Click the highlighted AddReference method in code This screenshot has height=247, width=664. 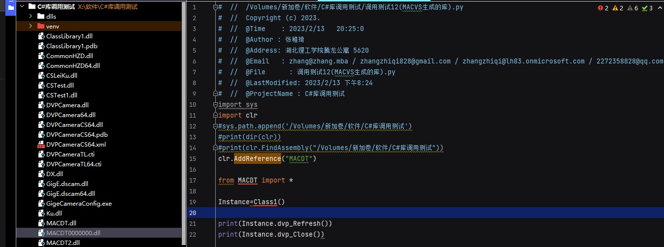click(x=257, y=158)
